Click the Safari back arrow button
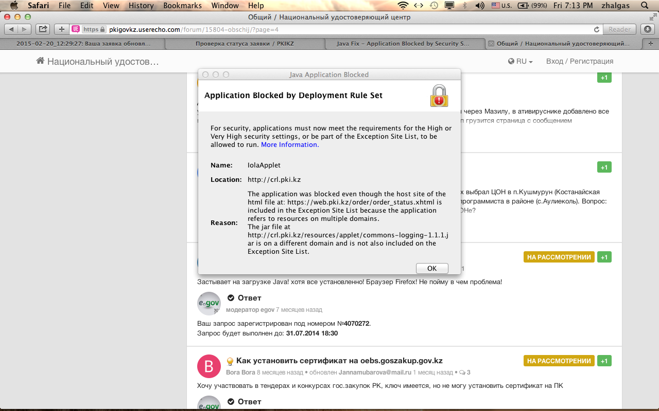The height and width of the screenshot is (411, 659). (x=11, y=29)
